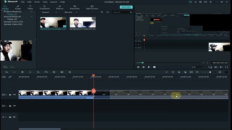Click the timeline undo icon
Image resolution: width=232 pixels, height=130 pixels.
pos(7,72)
